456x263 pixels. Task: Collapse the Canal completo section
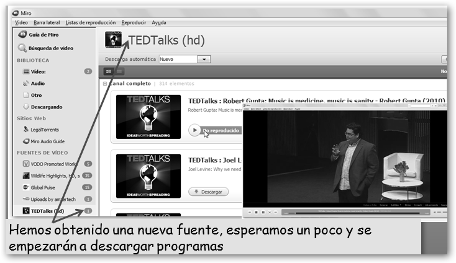[x=105, y=82]
